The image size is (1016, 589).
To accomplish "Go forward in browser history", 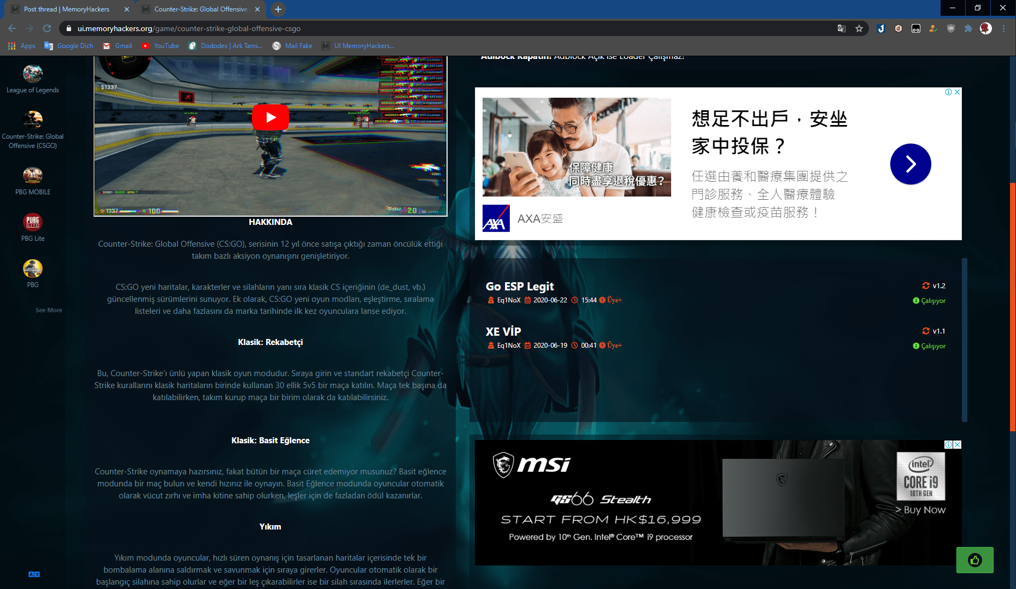I will [x=30, y=28].
